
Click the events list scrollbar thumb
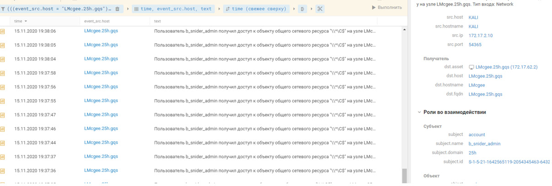(x=404, y=176)
